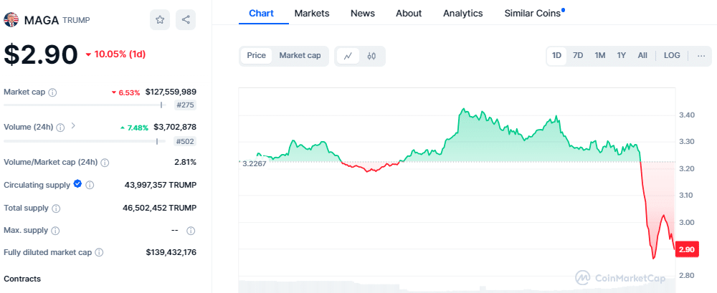Set chart range to 1Y
The image size is (717, 293).
click(621, 56)
